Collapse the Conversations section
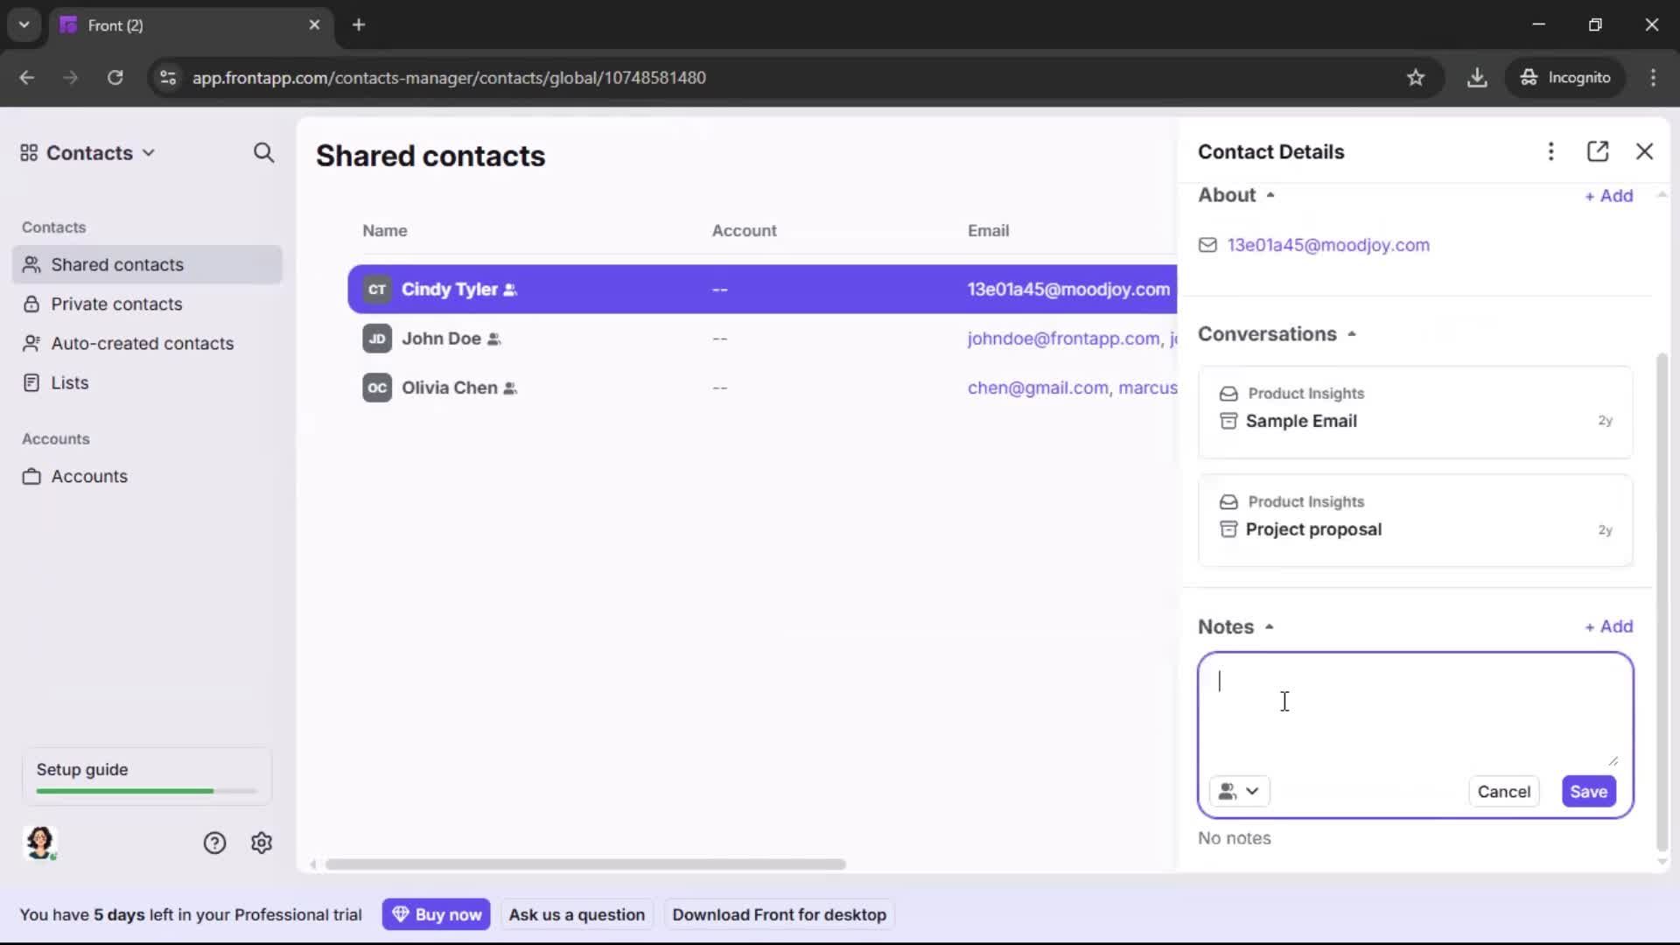This screenshot has width=1680, height=945. [1352, 333]
